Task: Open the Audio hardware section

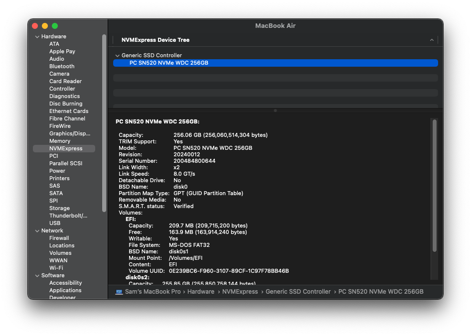Action: tap(57, 59)
